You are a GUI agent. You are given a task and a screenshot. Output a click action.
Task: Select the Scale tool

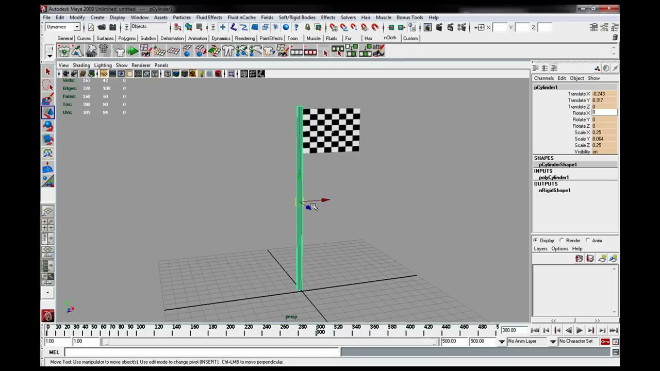coord(48,139)
